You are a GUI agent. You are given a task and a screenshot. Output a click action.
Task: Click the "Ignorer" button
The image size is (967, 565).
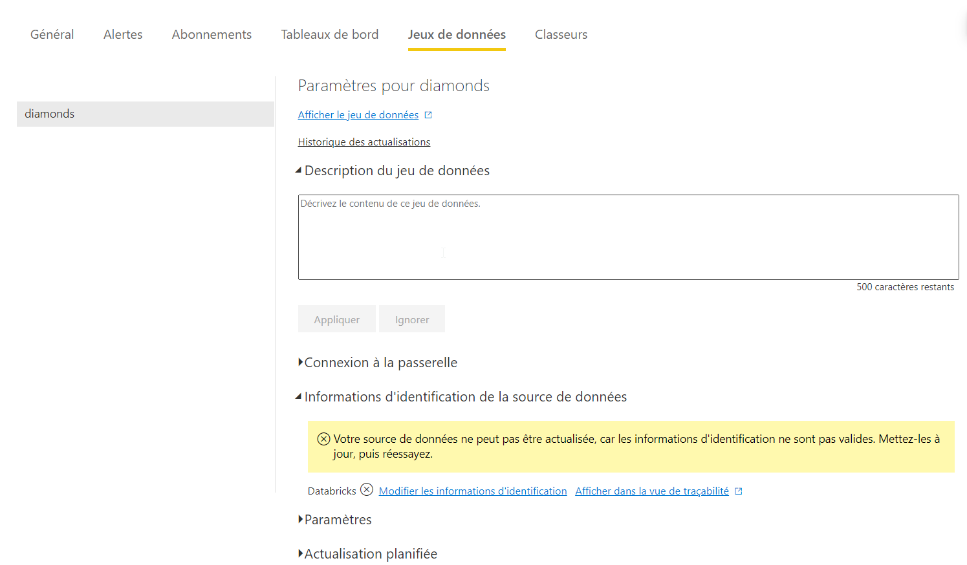(411, 319)
